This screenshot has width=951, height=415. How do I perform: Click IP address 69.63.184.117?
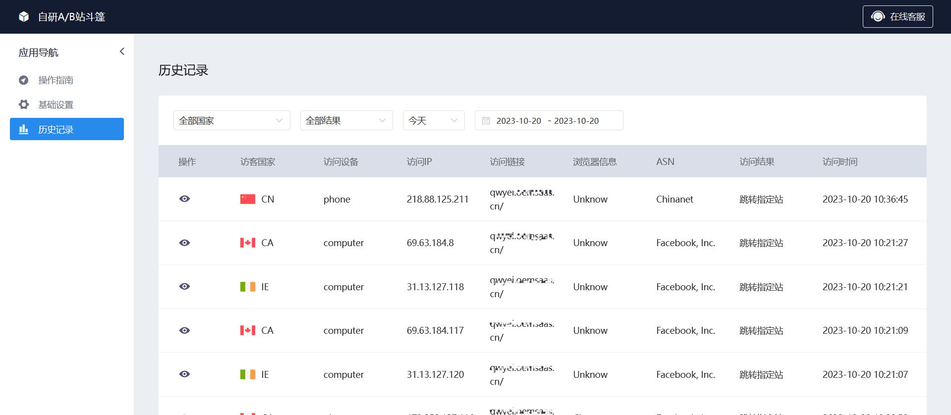coord(435,330)
